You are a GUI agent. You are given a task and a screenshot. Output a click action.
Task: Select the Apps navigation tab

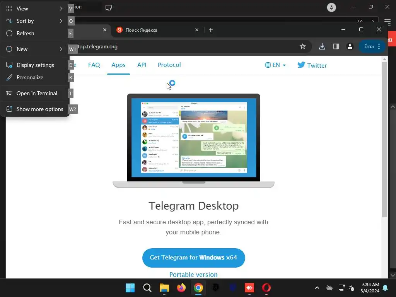click(x=118, y=65)
